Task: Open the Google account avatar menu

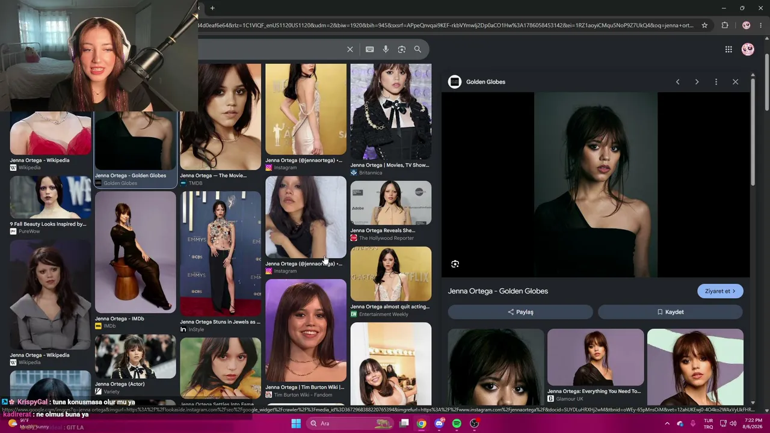Action: tap(748, 49)
